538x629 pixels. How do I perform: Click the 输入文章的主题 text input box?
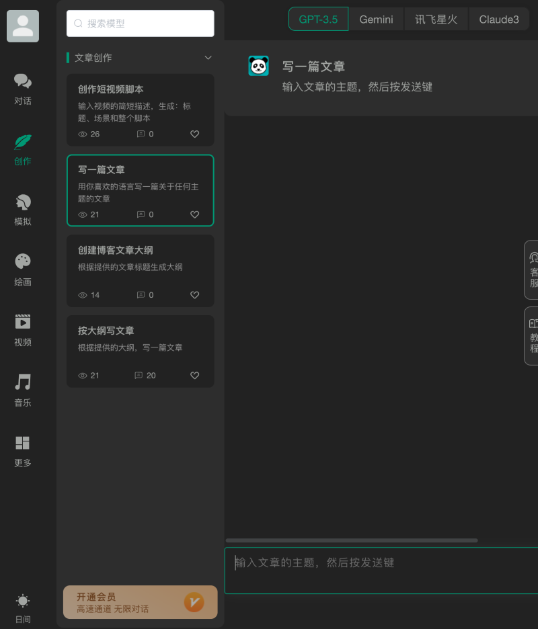tap(381, 571)
